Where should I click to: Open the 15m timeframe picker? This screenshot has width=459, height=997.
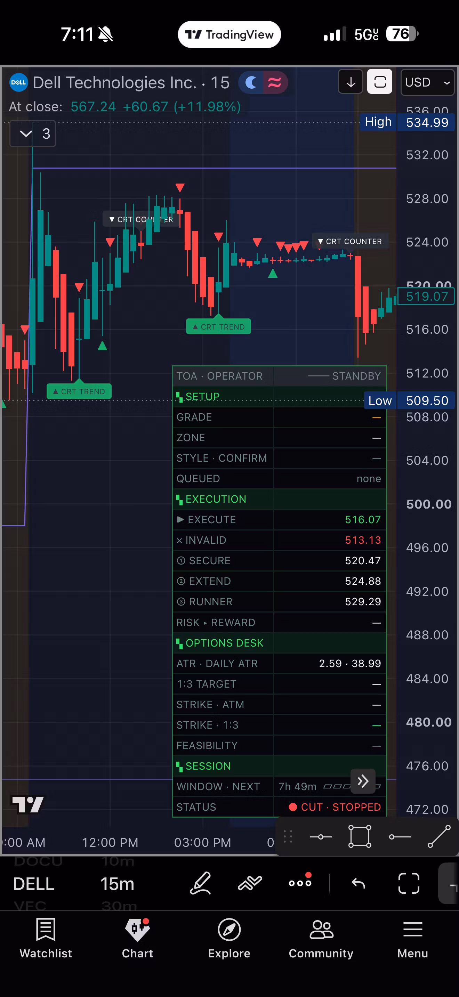tap(117, 884)
